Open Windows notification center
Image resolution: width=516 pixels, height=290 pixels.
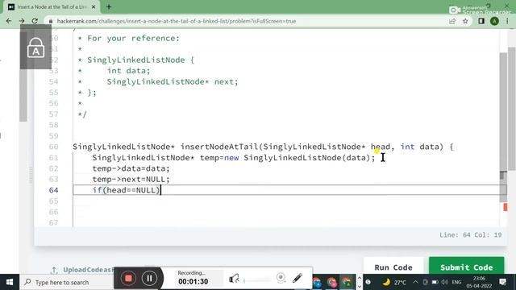click(x=503, y=282)
